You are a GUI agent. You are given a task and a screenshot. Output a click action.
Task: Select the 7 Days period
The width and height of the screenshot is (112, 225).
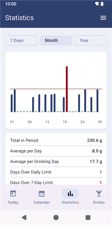click(21, 40)
